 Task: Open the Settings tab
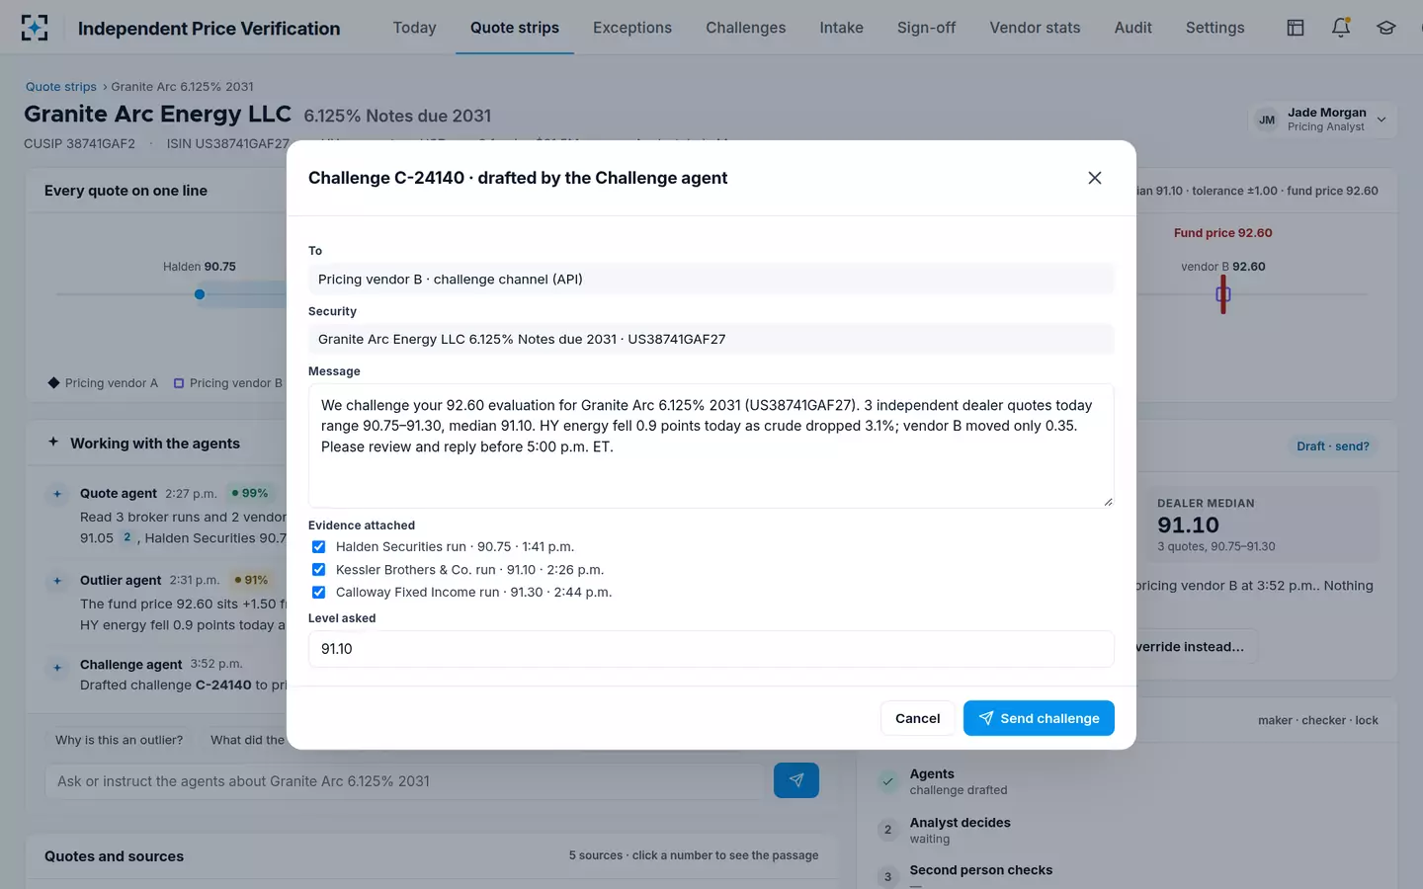(1215, 28)
